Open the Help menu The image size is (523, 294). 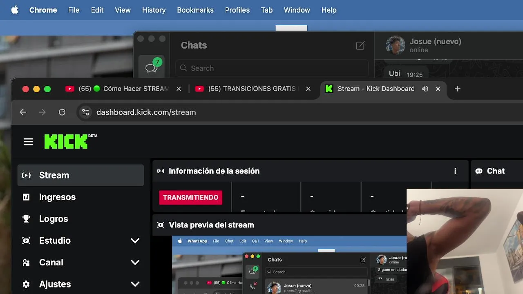coord(329,10)
